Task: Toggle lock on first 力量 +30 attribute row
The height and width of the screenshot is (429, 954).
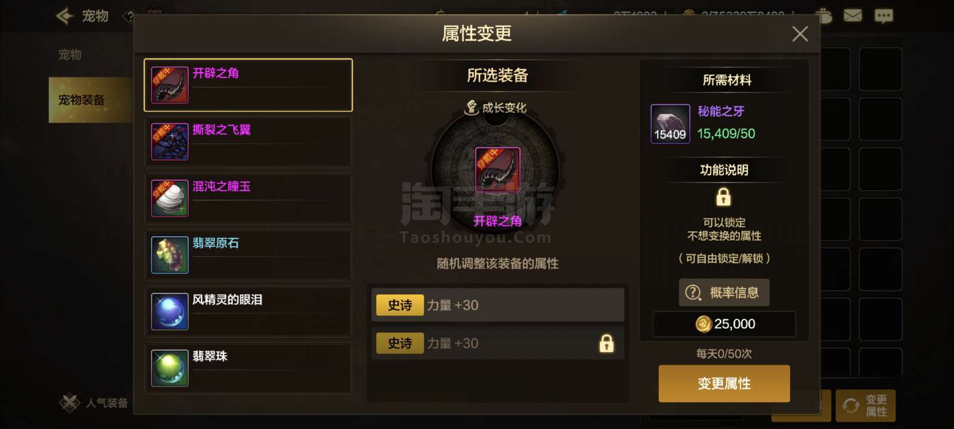Action: coord(498,305)
